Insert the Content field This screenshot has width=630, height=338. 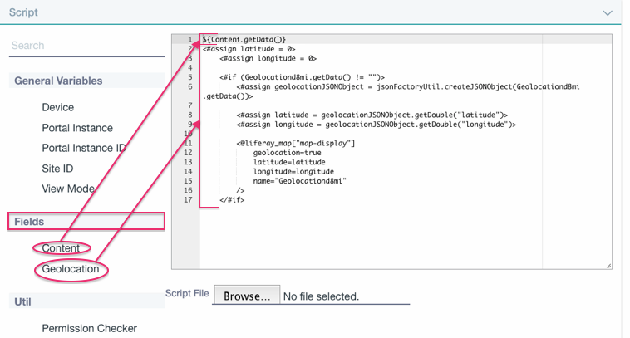click(61, 248)
